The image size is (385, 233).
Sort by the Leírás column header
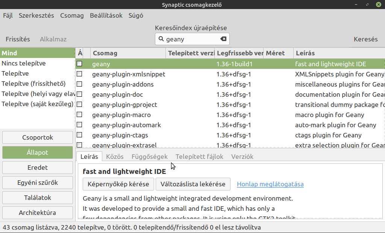coord(339,53)
